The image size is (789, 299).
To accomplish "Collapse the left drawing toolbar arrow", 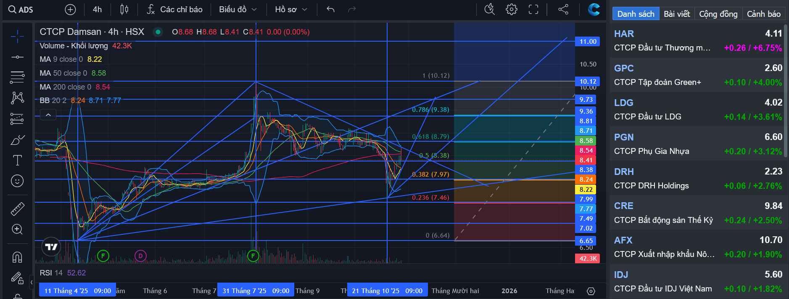I will tap(32, 282).
